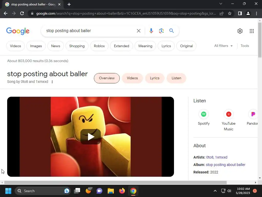Open artist link 1xmxxd
The height and width of the screenshot is (197, 262).
click(x=221, y=157)
